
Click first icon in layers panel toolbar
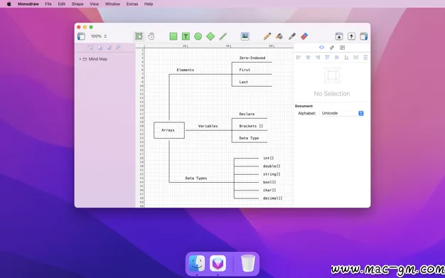pyautogui.click(x=91, y=48)
